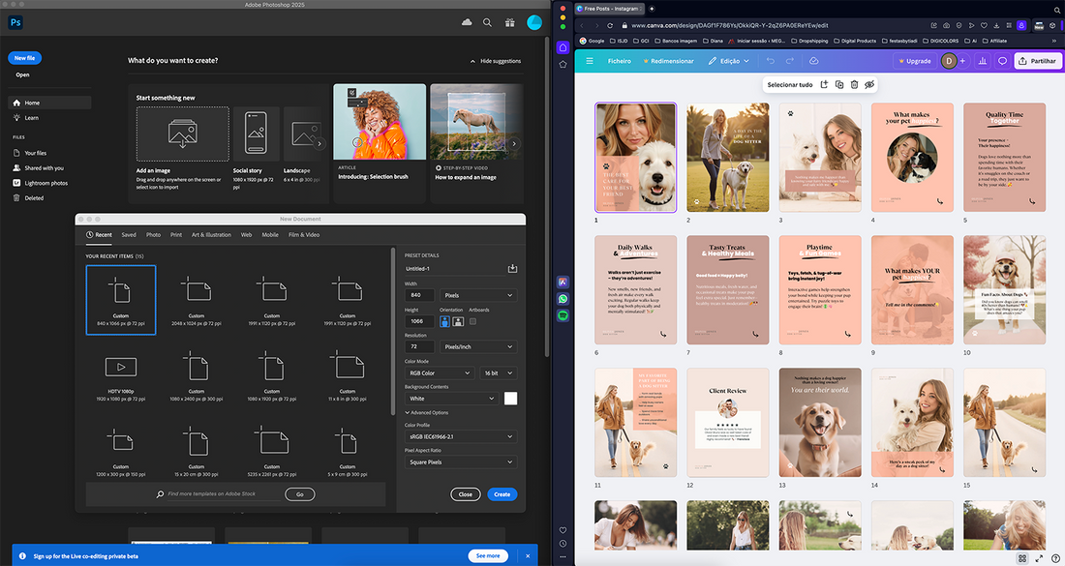This screenshot has width=1065, height=566.
Task: Open the Pixels/Inch resolution units dropdown
Action: click(x=477, y=346)
